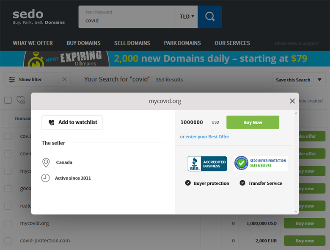Go to the sedo logo homepage
330x250 pixels.
point(38,17)
